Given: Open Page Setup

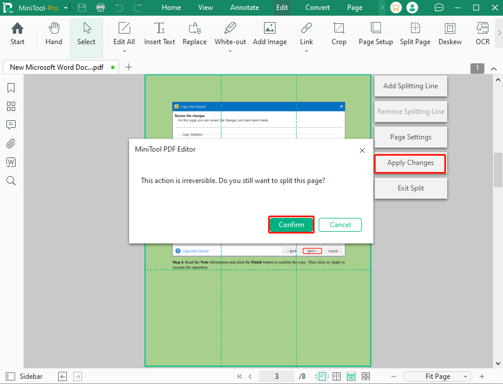Looking at the screenshot, I should 376,34.
